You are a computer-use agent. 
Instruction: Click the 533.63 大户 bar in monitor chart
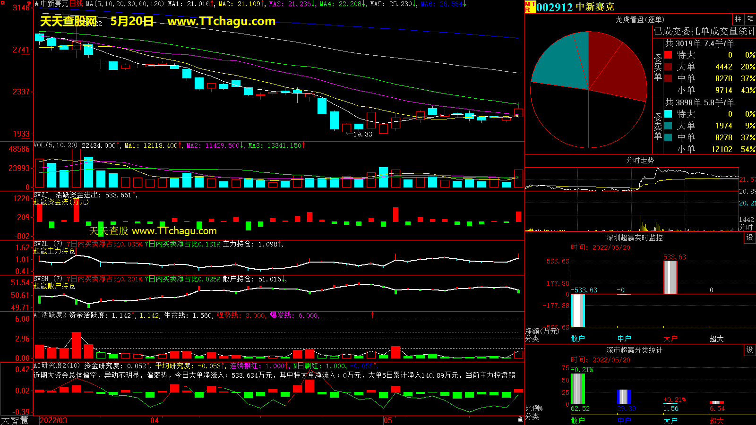[x=670, y=277]
